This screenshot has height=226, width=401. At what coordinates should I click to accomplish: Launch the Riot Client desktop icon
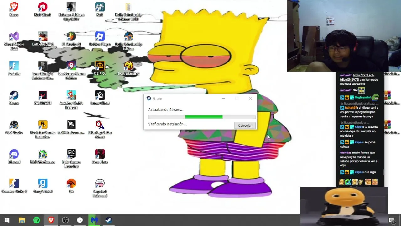43,9
